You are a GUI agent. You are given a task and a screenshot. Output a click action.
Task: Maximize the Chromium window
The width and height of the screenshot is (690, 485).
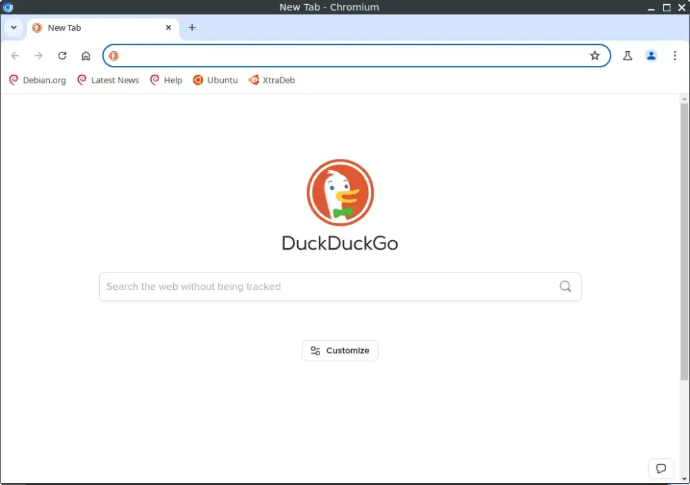pos(666,7)
